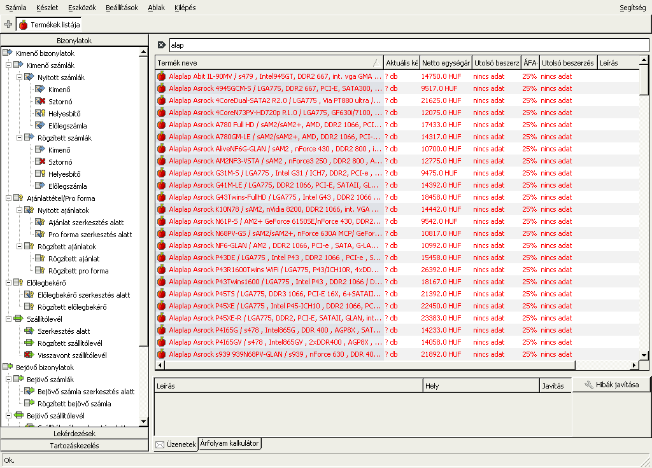Collapse the Bejövő szállítólevél node
Screen dimensions: 652x468
[8, 415]
